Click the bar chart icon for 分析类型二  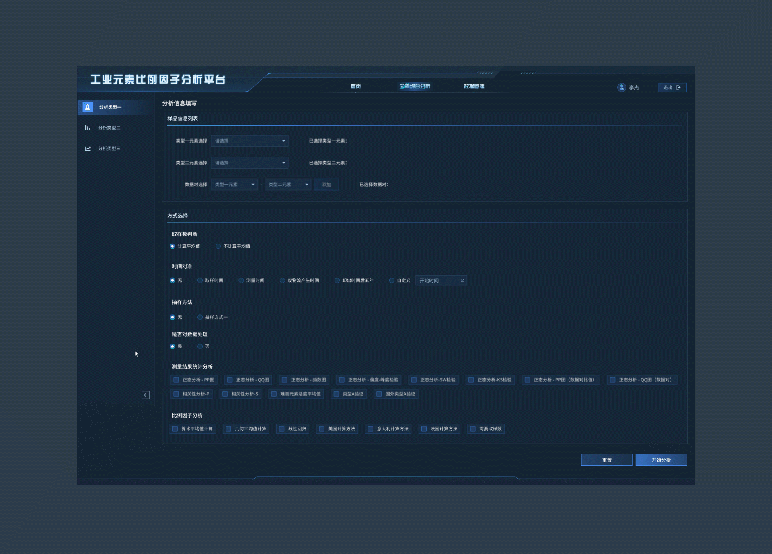tap(88, 128)
